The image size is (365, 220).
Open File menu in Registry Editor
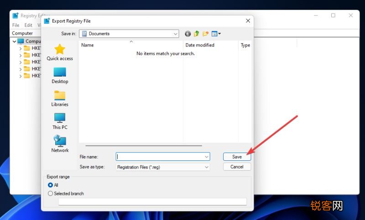[16, 25]
